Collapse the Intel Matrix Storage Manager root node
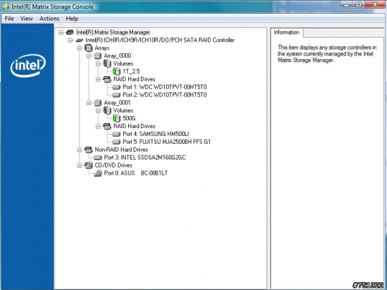The width and height of the screenshot is (387, 290). click(61, 32)
